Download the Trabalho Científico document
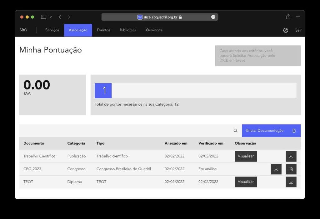The image size is (320, 219). click(291, 156)
